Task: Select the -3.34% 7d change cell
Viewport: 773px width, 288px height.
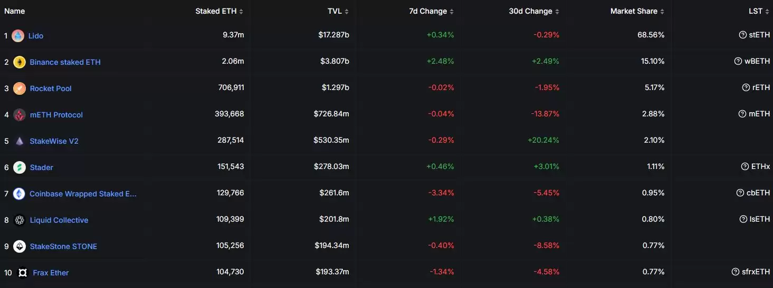Action: point(441,193)
